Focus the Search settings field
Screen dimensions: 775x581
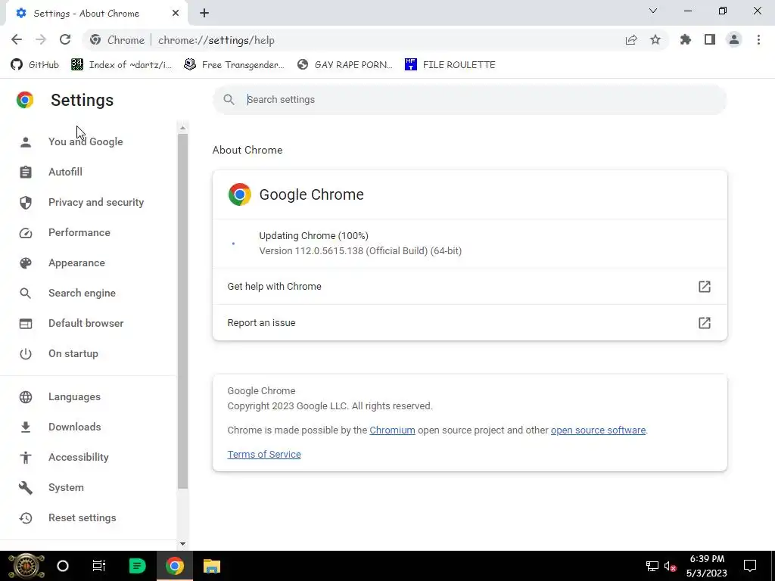pos(469,100)
